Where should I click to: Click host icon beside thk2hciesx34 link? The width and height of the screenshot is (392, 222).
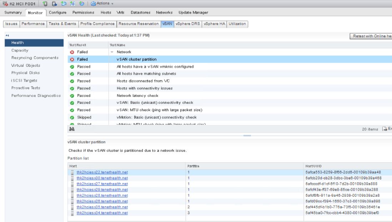tap(72, 213)
